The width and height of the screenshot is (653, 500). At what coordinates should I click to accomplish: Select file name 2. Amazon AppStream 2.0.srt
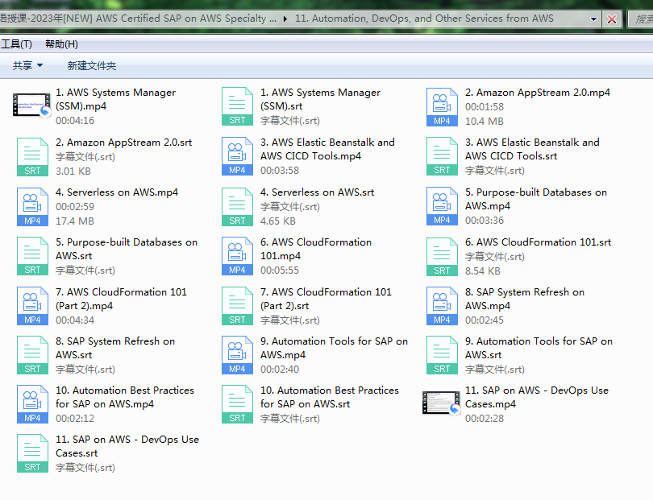pos(123,143)
